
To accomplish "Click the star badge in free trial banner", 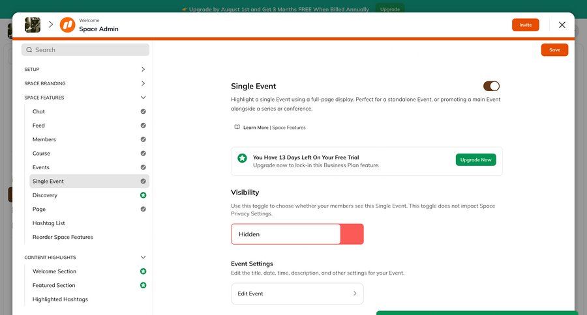I will pos(242,158).
